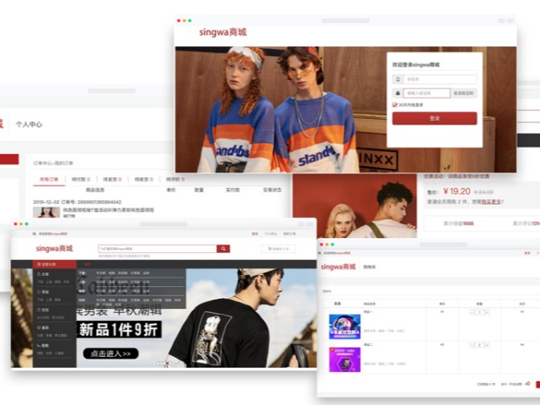Click the singwa商城 logo on homepage window
Image resolution: width=540 pixels, height=405 pixels.
pyautogui.click(x=54, y=248)
